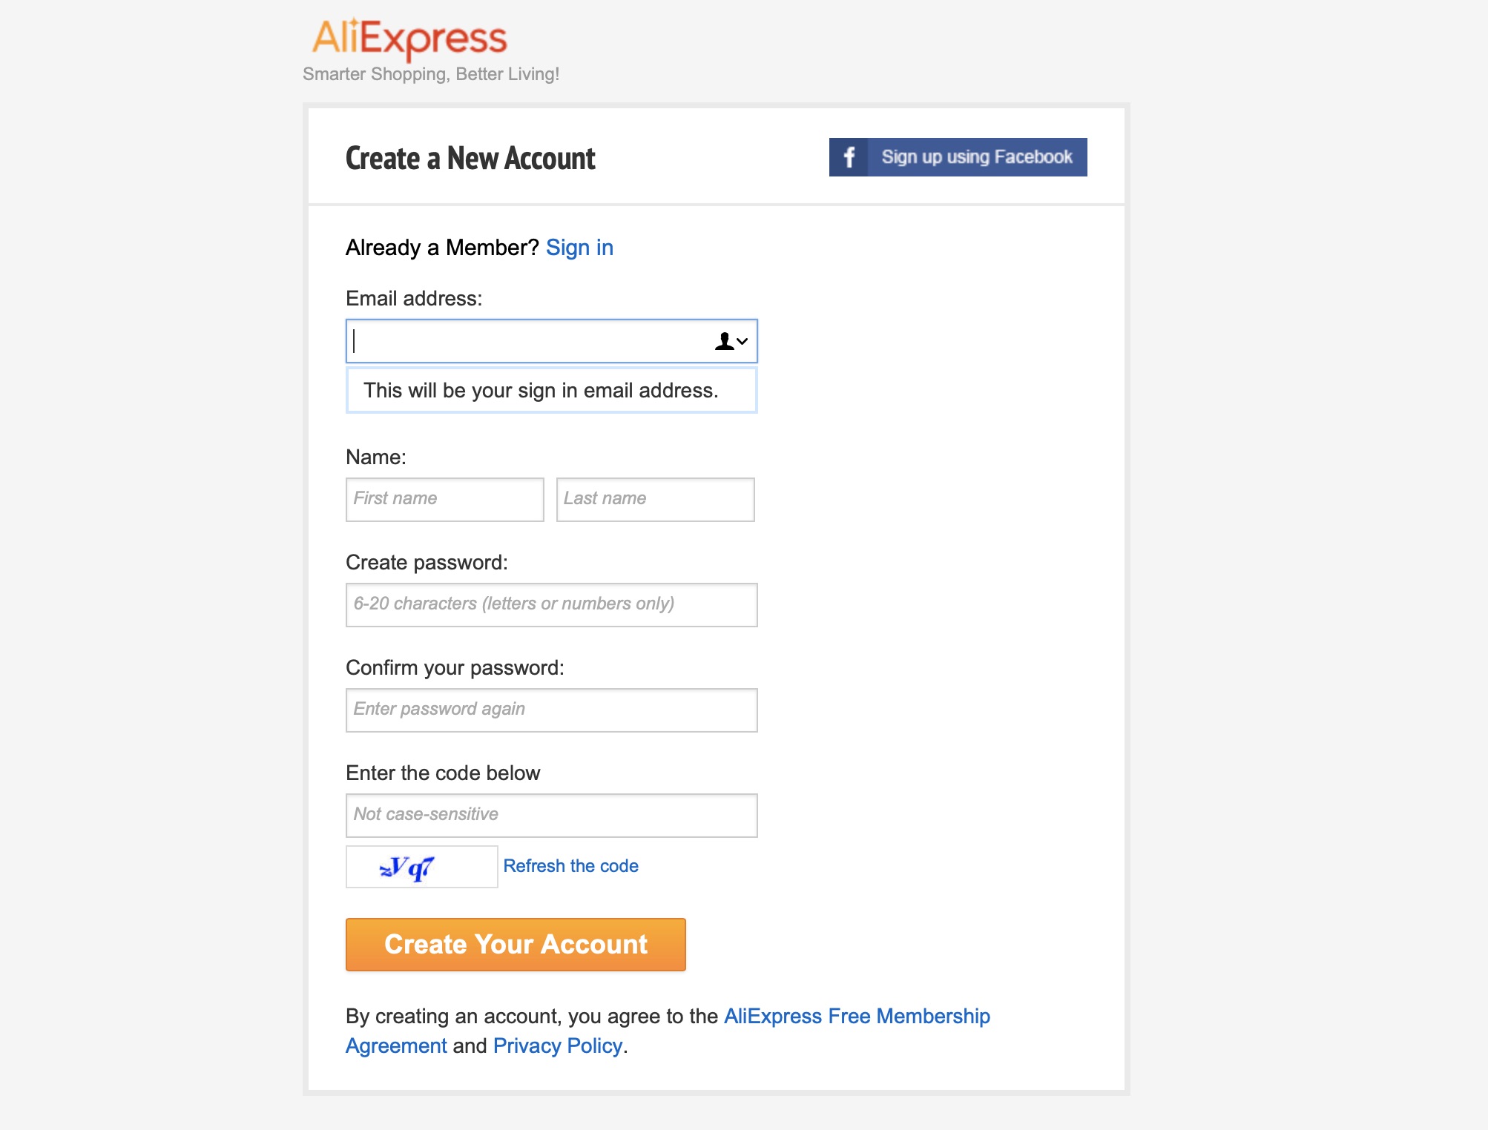Refresh the code link
Image resolution: width=1488 pixels, height=1130 pixels.
coord(570,866)
